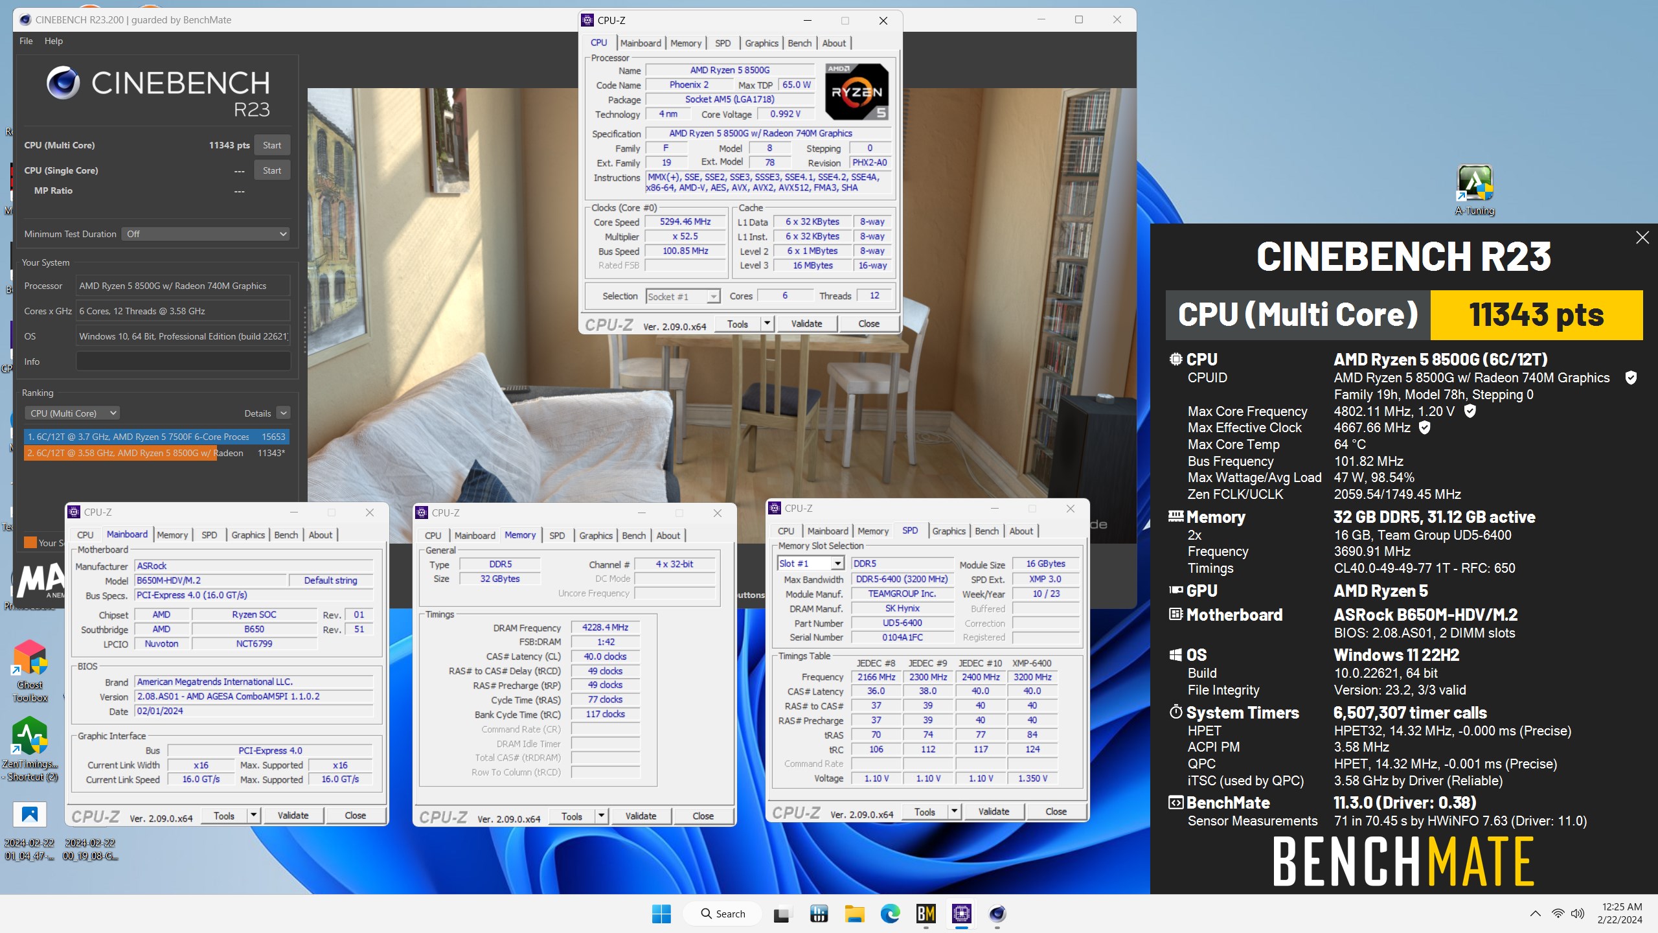Open Tools dropdown arrow in CPU tab window
Viewport: 1658px width, 933px height.
(x=767, y=323)
